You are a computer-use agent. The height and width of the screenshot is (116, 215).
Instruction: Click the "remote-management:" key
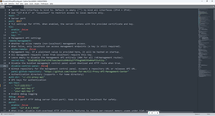coord(20,41)
